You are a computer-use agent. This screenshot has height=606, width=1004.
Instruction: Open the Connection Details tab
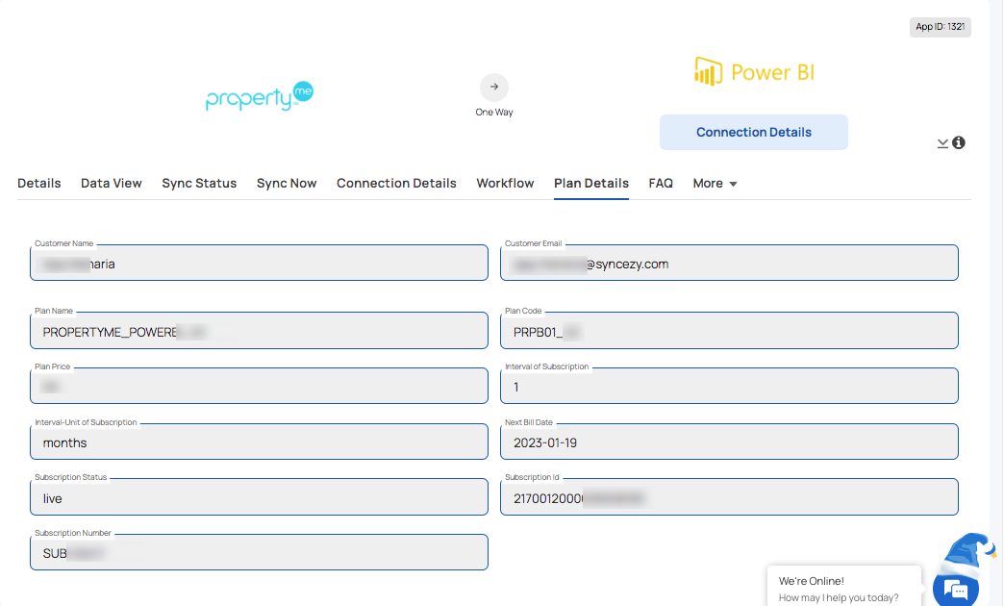point(396,183)
